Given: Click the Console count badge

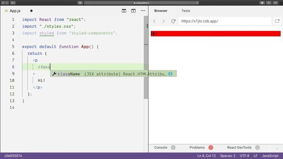Looking at the screenshot, I should coord(173,148).
